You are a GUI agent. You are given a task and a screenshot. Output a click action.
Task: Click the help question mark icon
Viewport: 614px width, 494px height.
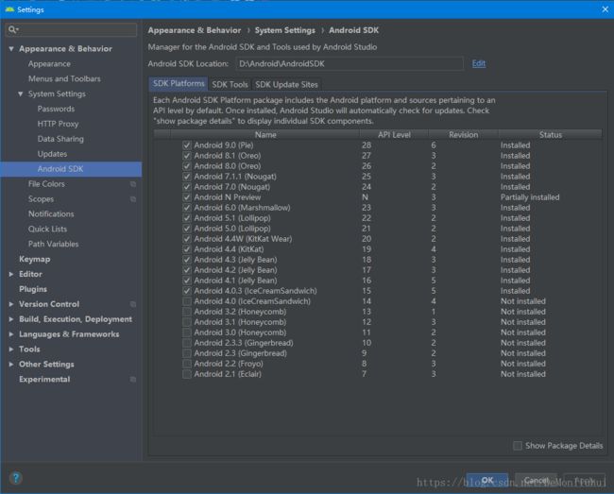click(16, 478)
